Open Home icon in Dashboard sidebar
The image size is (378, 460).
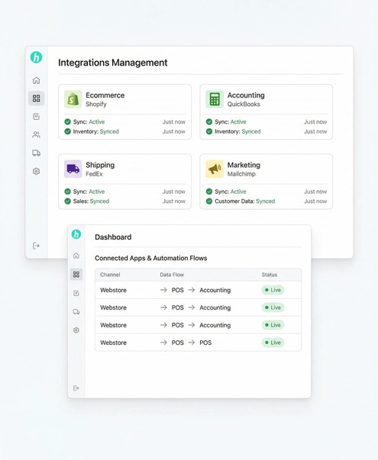point(76,256)
